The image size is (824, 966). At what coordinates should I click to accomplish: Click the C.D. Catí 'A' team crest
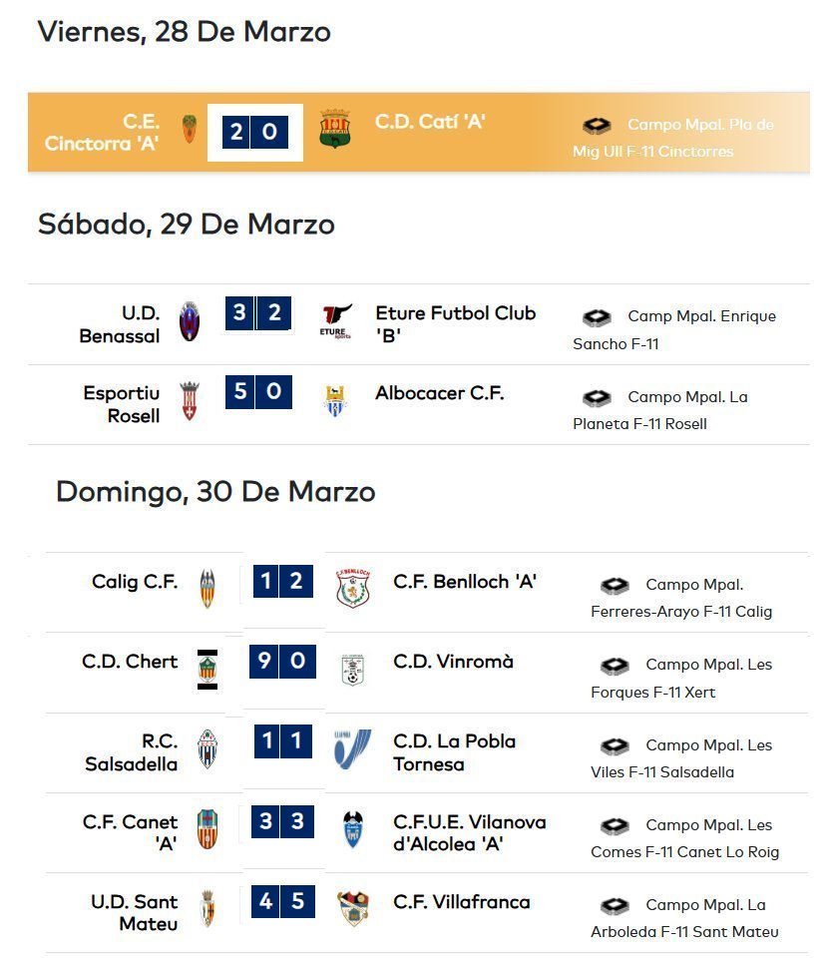(335, 129)
